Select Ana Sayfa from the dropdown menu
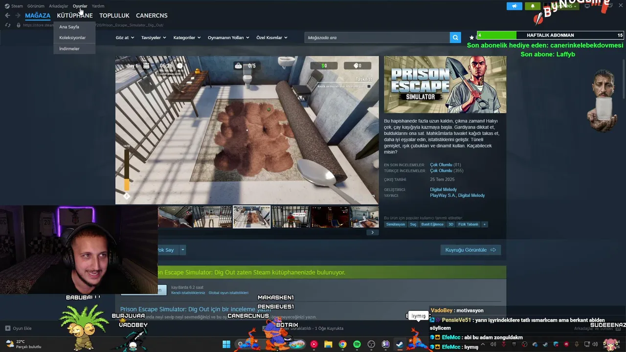The height and width of the screenshot is (352, 626). point(74,27)
